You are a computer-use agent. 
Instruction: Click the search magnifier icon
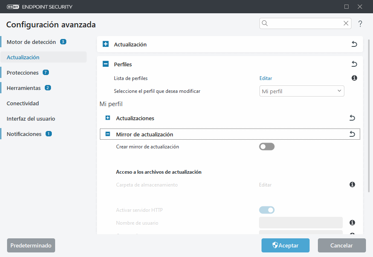(265, 23)
